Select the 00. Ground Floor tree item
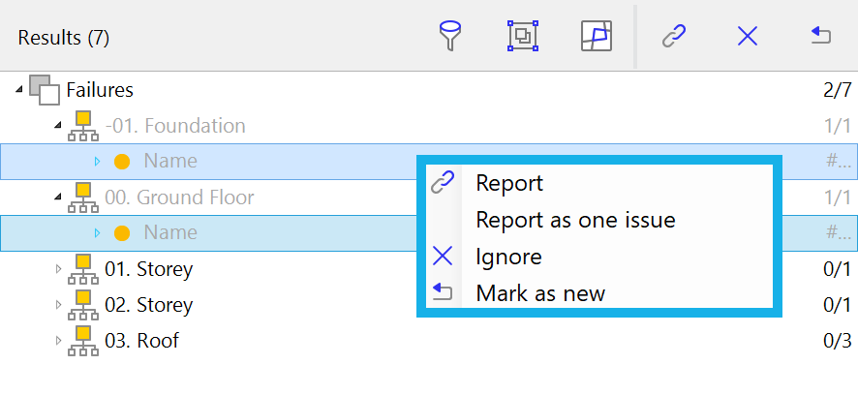 click(179, 197)
